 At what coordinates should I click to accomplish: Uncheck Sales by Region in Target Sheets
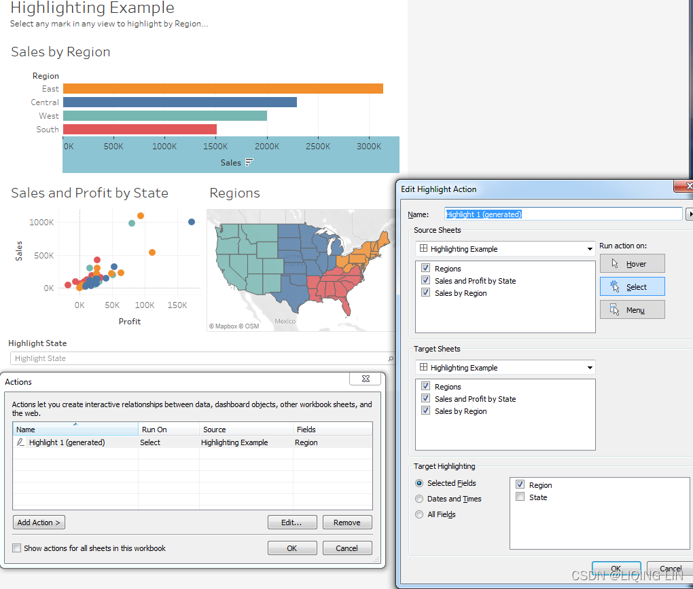tap(425, 411)
